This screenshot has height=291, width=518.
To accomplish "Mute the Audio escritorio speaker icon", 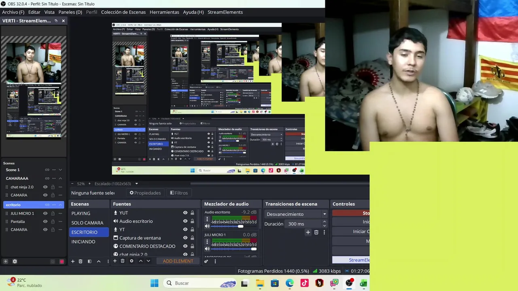I will coord(207,226).
